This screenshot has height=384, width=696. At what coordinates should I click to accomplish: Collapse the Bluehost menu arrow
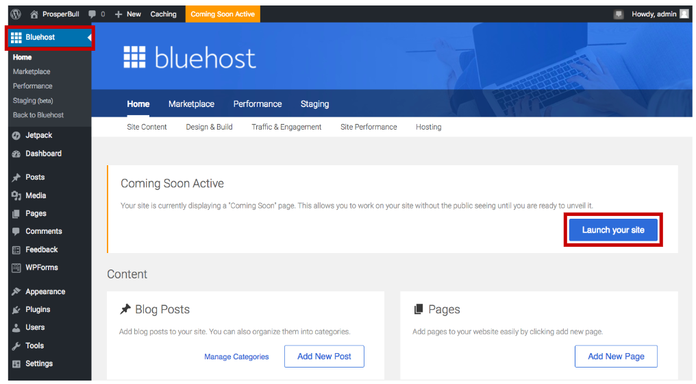coord(89,37)
